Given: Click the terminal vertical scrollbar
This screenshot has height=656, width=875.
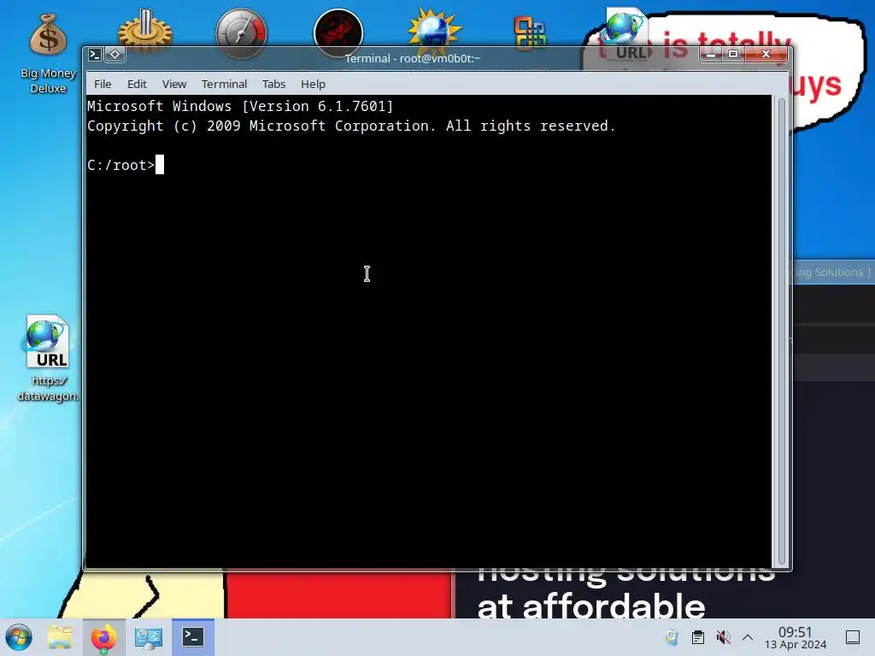Looking at the screenshot, I should [781, 331].
